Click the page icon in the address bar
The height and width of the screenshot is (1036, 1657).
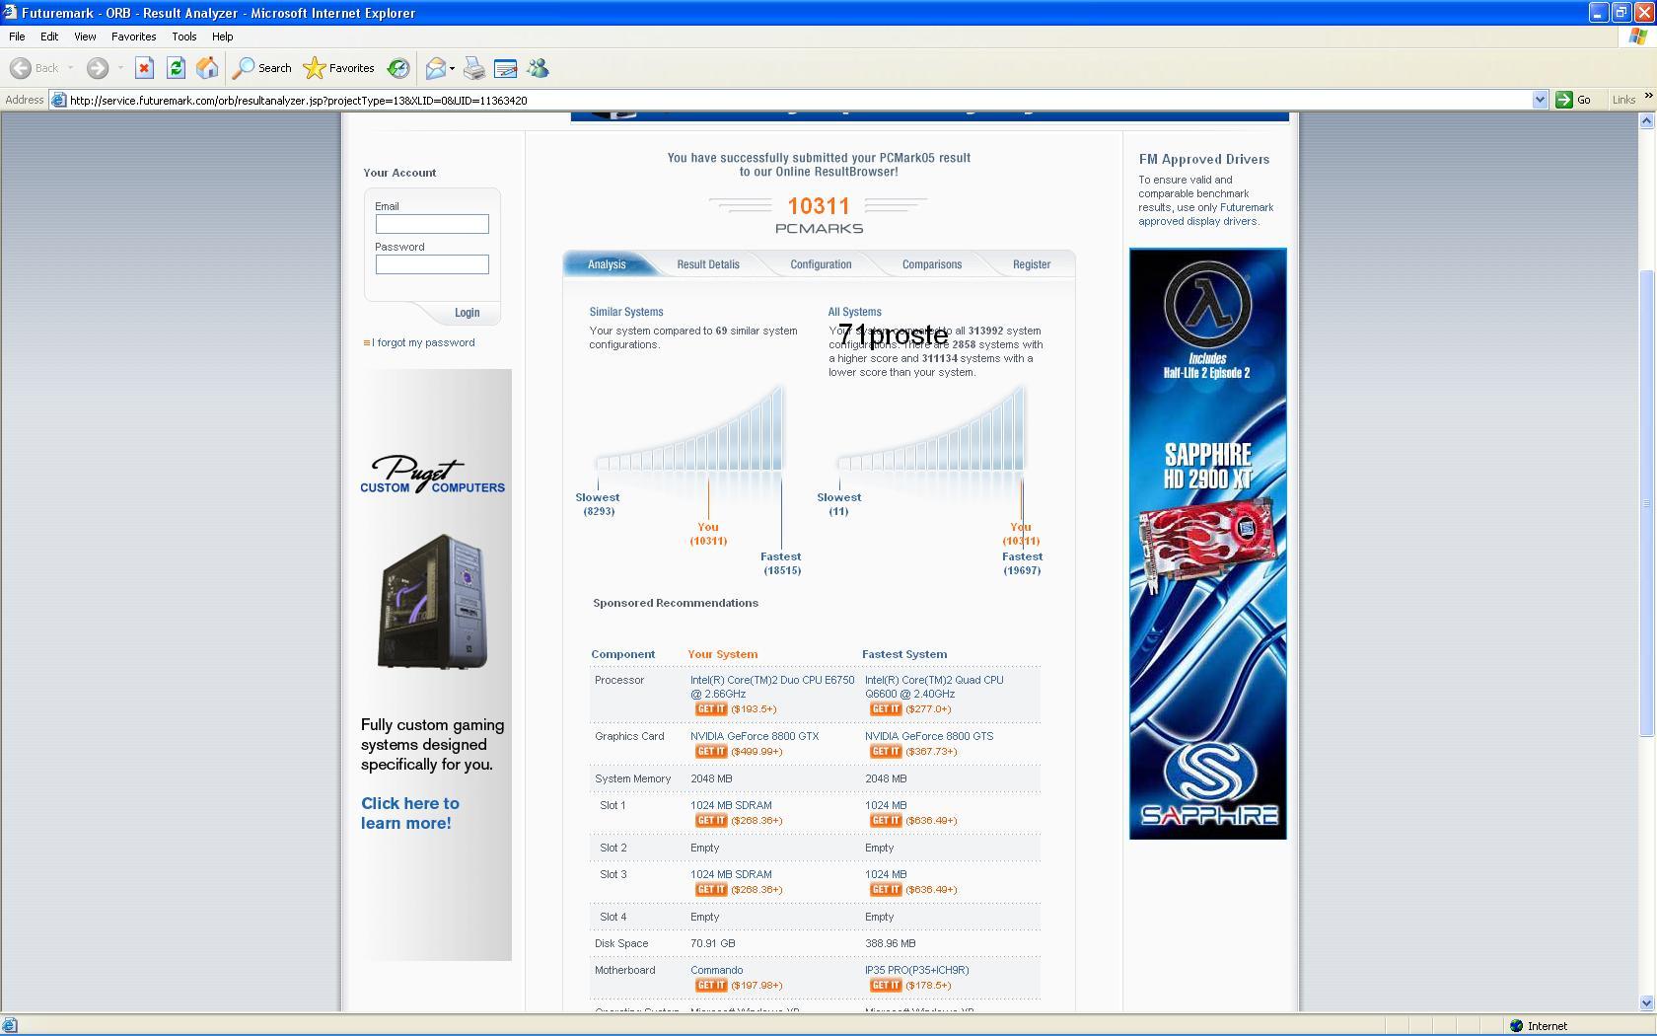coord(59,100)
